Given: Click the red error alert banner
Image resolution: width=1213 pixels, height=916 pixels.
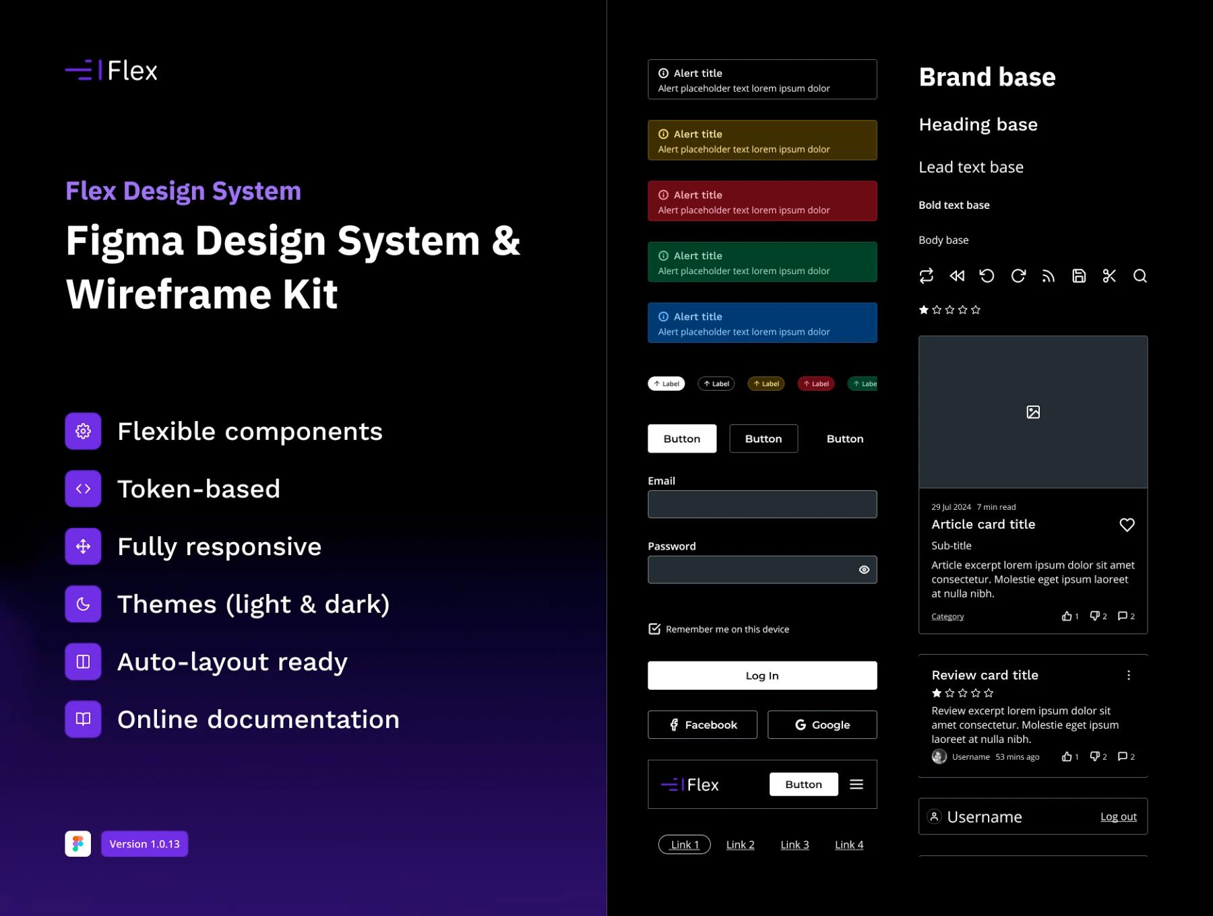Looking at the screenshot, I should [x=762, y=201].
